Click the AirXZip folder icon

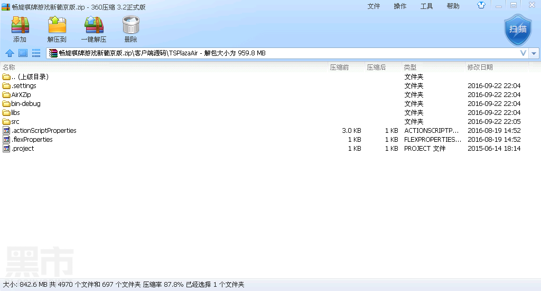[6, 95]
